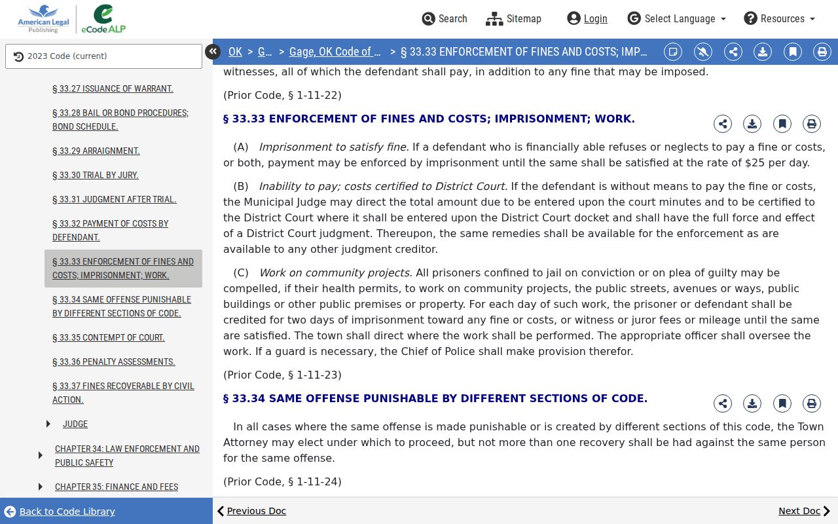Click the eCode ALP logo

coord(103,19)
